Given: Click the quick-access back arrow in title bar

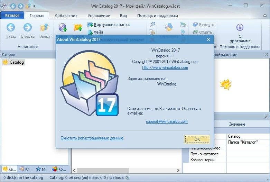Looking at the screenshot, I should click(x=13, y=6).
